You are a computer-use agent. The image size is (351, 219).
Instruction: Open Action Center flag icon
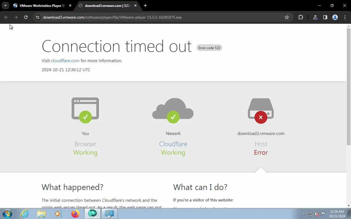pos(323,214)
